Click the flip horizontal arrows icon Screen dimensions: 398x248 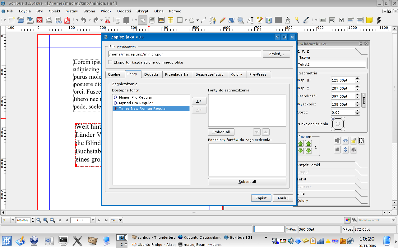345,140
